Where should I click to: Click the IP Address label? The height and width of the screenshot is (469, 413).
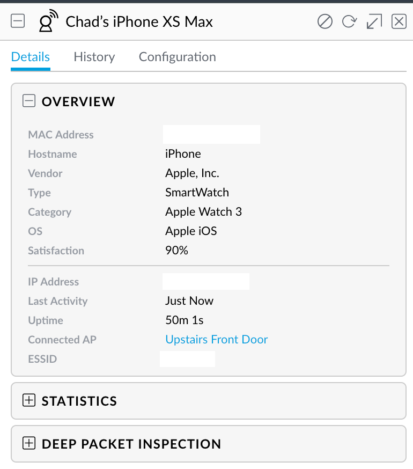54,282
